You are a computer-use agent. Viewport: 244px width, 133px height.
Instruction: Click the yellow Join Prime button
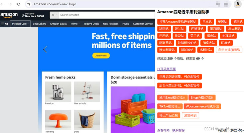pos(101,56)
